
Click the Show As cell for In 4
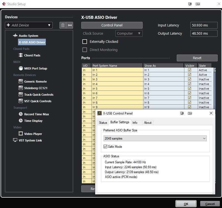pos(164,84)
